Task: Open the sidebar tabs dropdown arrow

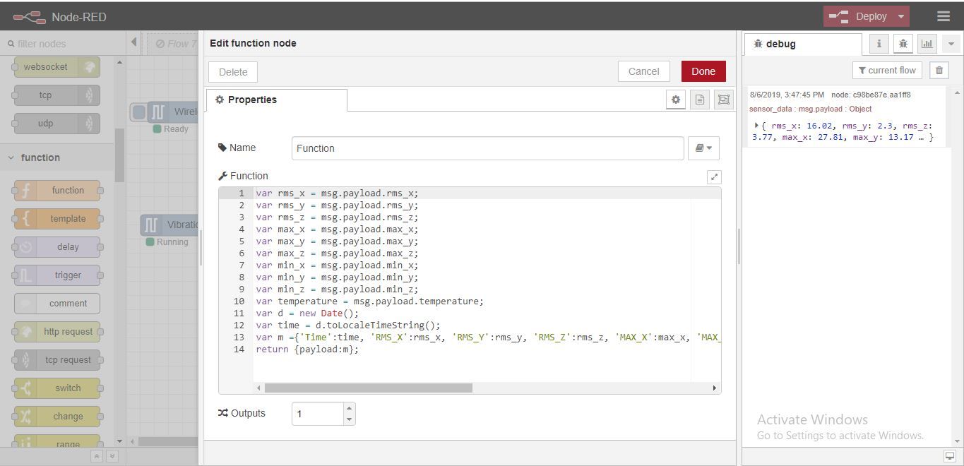Action: pyautogui.click(x=951, y=44)
